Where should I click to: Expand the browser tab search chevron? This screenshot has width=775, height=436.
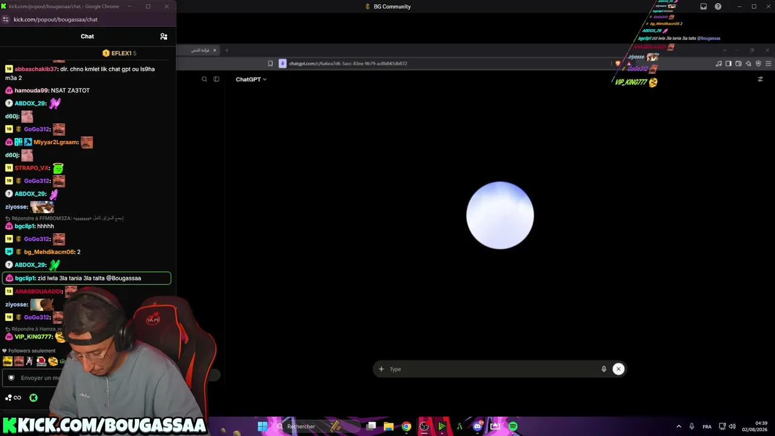pyautogui.click(x=725, y=50)
